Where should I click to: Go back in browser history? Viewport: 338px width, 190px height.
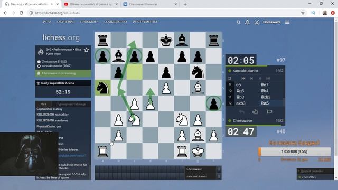[5, 13]
